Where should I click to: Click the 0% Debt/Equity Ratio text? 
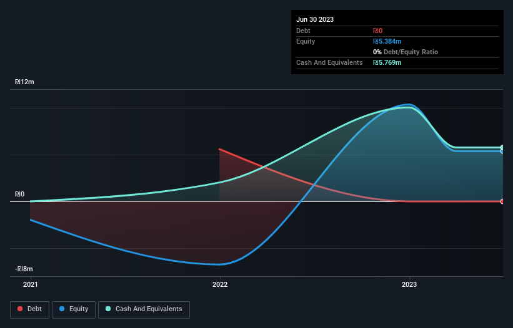click(x=406, y=52)
